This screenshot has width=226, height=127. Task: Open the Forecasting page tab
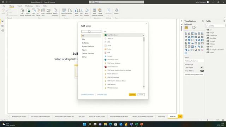pos(162,116)
